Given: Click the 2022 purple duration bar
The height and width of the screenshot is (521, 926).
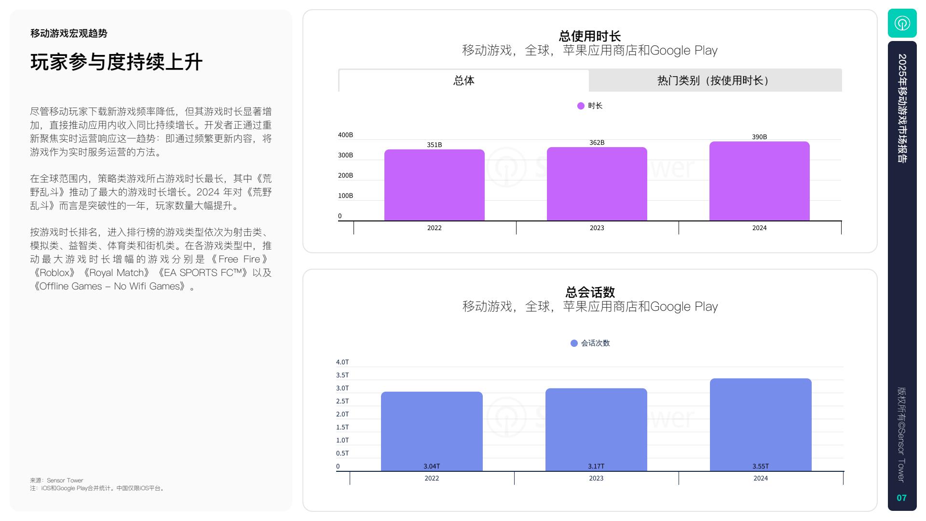Looking at the screenshot, I should [434, 185].
